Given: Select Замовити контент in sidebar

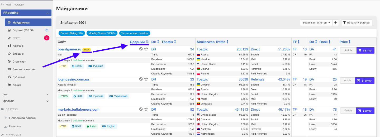Looking at the screenshot, I should [24, 69].
